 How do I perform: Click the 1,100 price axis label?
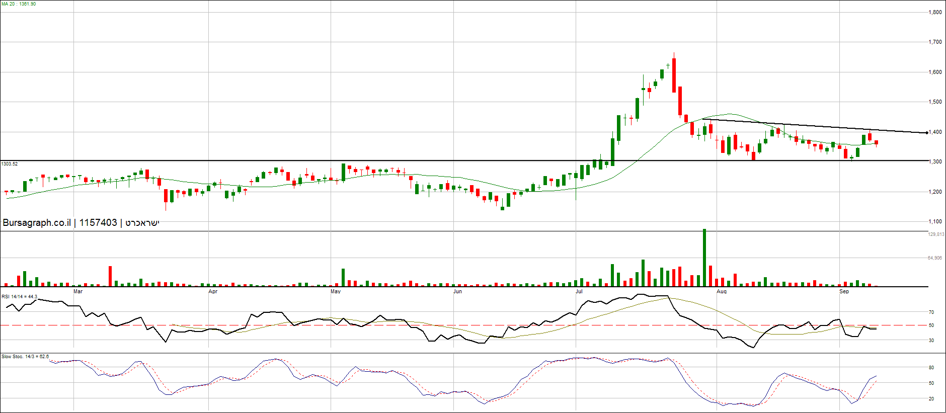click(935, 221)
